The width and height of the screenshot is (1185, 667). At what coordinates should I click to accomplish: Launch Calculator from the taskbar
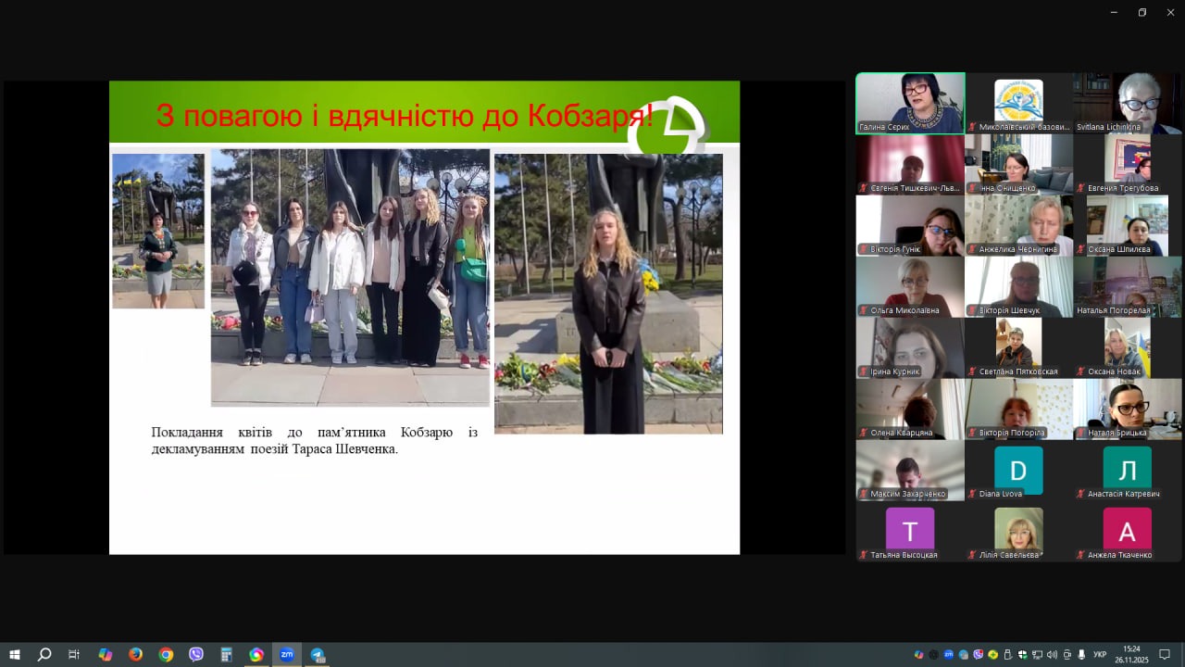click(226, 655)
